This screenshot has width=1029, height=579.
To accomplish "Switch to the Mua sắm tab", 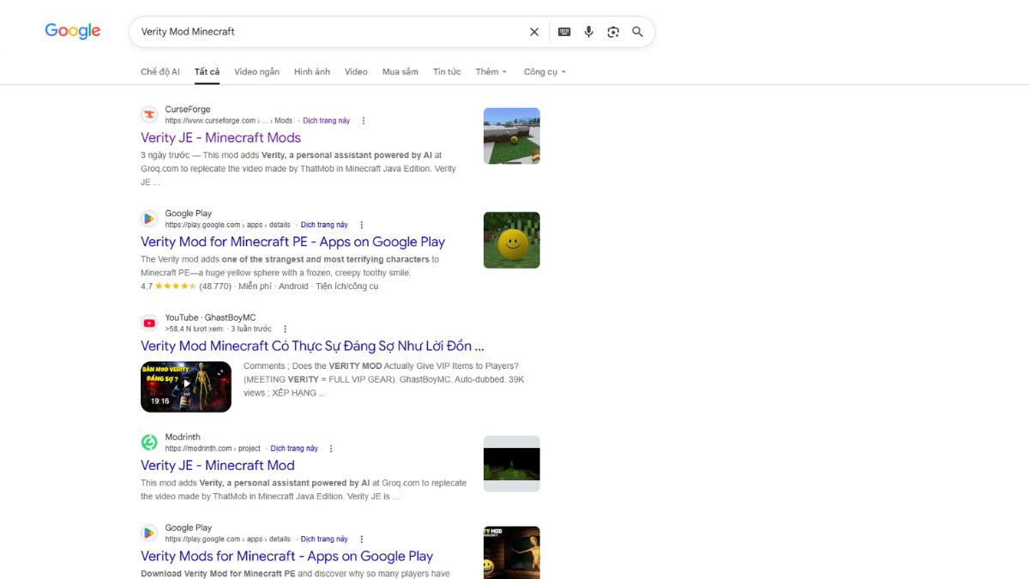I will coord(400,72).
